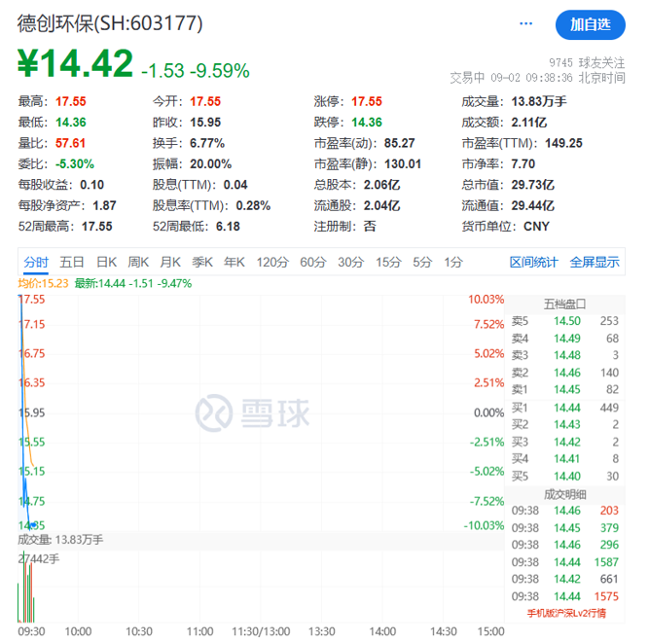Click the blue latest-price dot on chart
The image size is (649, 643).
[x=33, y=525]
